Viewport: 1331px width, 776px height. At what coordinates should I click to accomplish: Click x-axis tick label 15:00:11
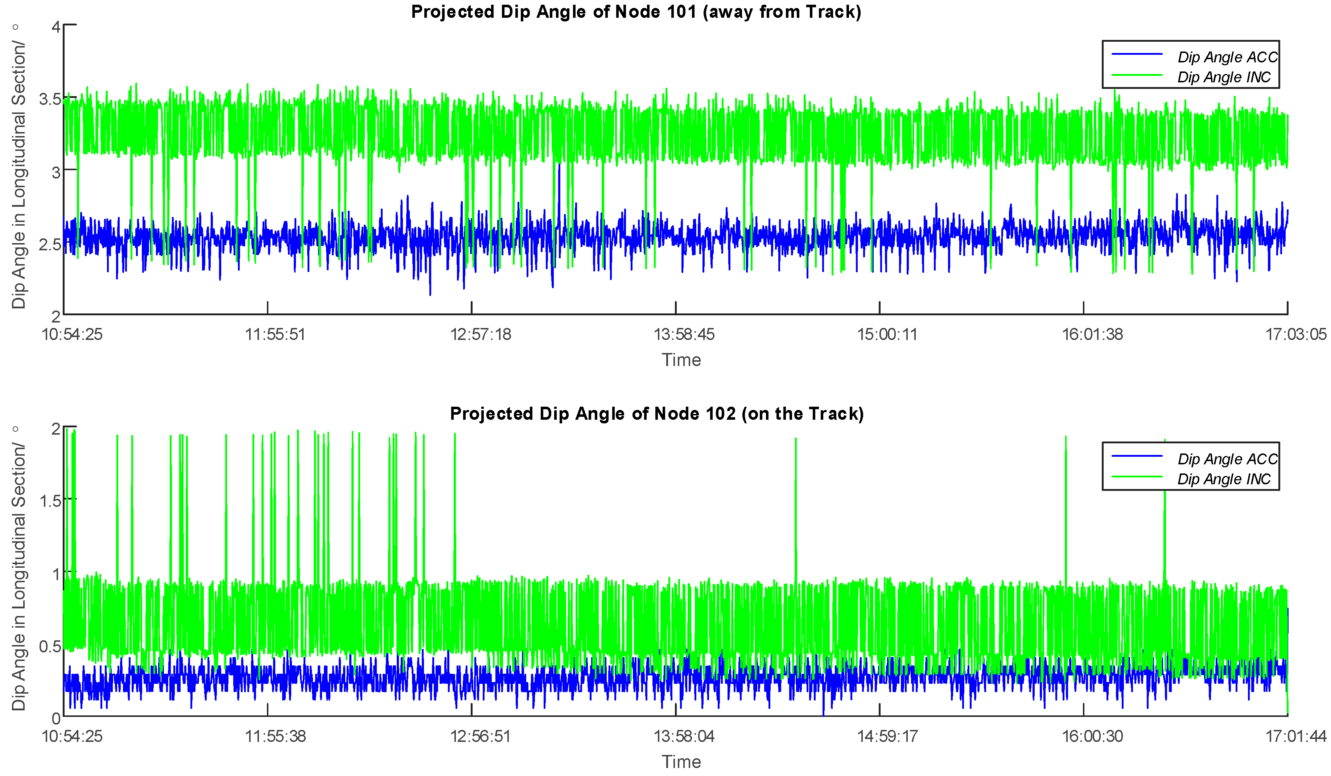coord(887,334)
